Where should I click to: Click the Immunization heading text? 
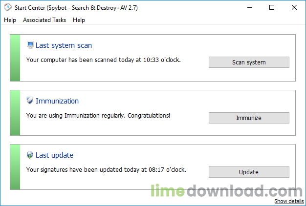pyautogui.click(x=57, y=101)
